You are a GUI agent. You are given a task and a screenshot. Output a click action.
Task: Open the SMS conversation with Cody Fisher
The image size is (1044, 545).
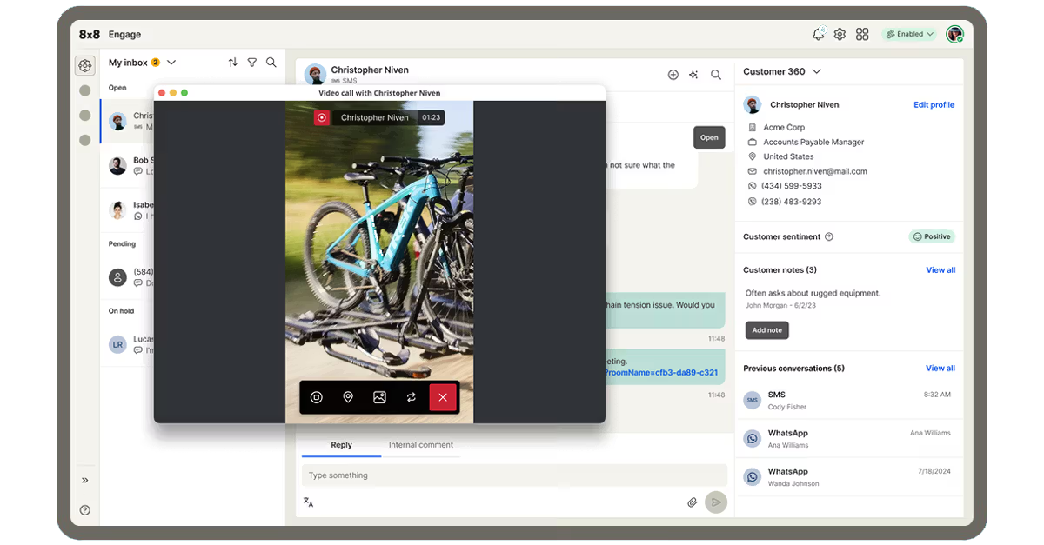tap(848, 400)
